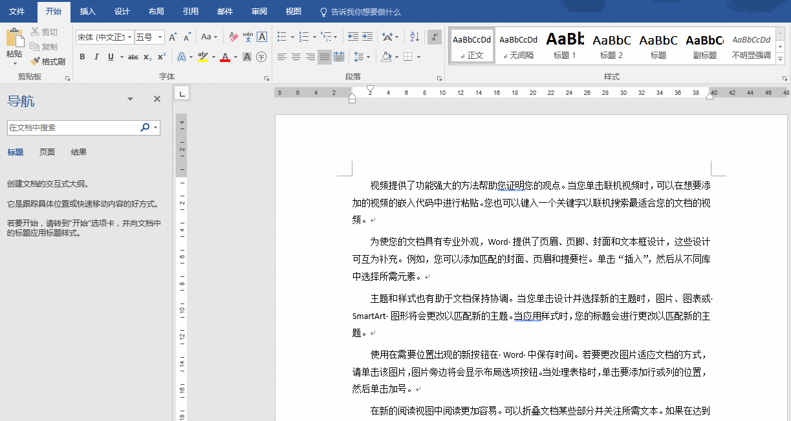Image resolution: width=791 pixels, height=421 pixels.
Task: Open the font name dropdown
Action: 130,37
